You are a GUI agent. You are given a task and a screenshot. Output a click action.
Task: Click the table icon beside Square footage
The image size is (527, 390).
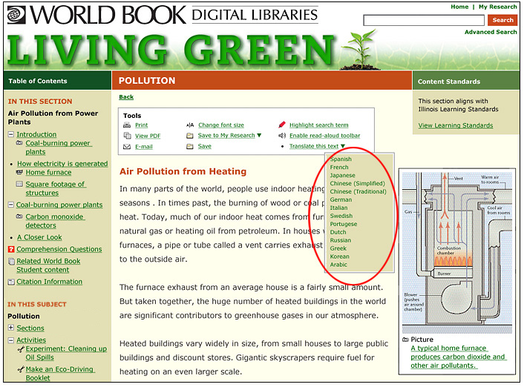[x=19, y=184]
